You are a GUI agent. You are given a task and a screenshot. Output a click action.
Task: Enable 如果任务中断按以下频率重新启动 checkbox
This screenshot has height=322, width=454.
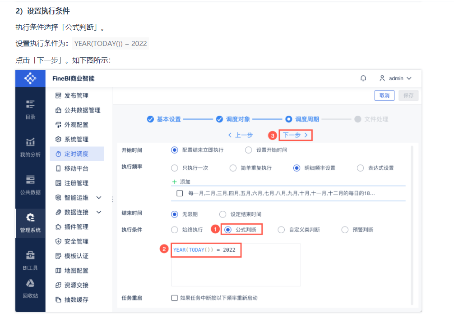coord(174,298)
